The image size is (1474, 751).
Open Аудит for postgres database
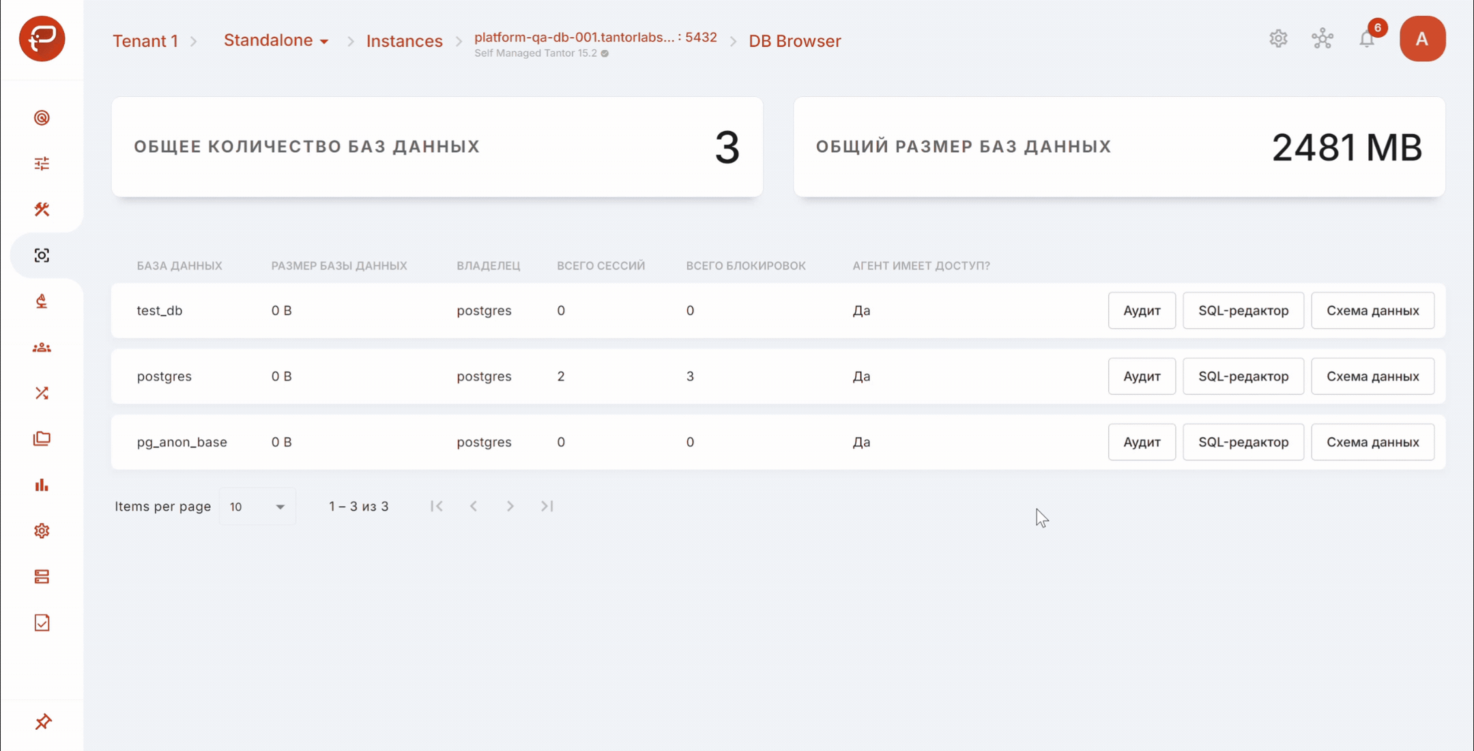1142,377
